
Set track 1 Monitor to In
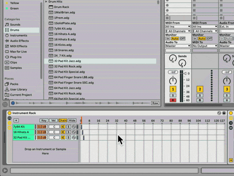coord(168,38)
